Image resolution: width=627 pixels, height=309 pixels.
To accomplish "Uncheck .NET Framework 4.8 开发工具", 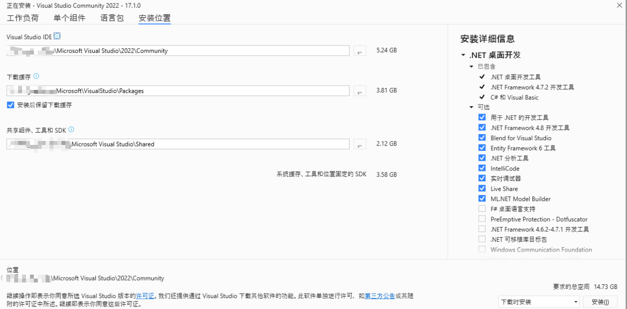I will [x=482, y=128].
